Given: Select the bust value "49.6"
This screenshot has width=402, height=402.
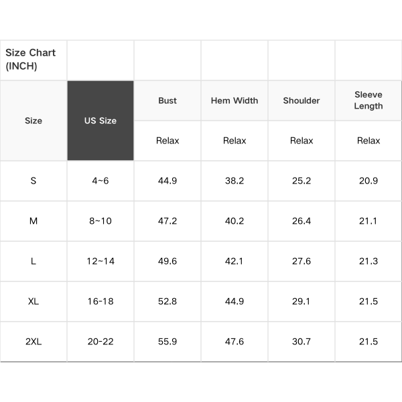Looking at the screenshot, I should pyautogui.click(x=167, y=261).
